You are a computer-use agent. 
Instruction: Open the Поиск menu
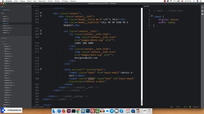(x=29, y=1)
